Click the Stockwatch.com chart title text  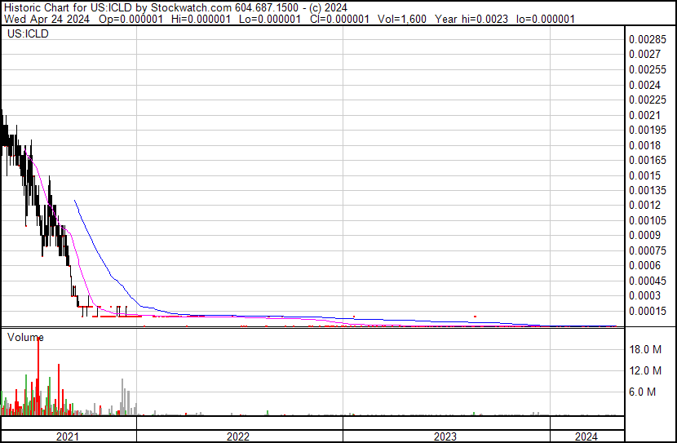(x=175, y=7)
